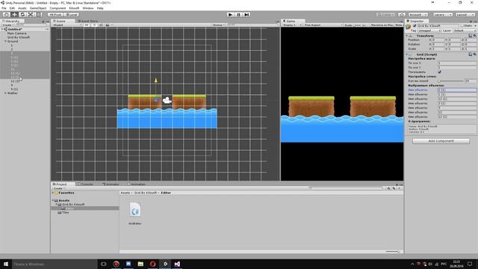Open the Window menu
478x269 pixels.
point(88,8)
